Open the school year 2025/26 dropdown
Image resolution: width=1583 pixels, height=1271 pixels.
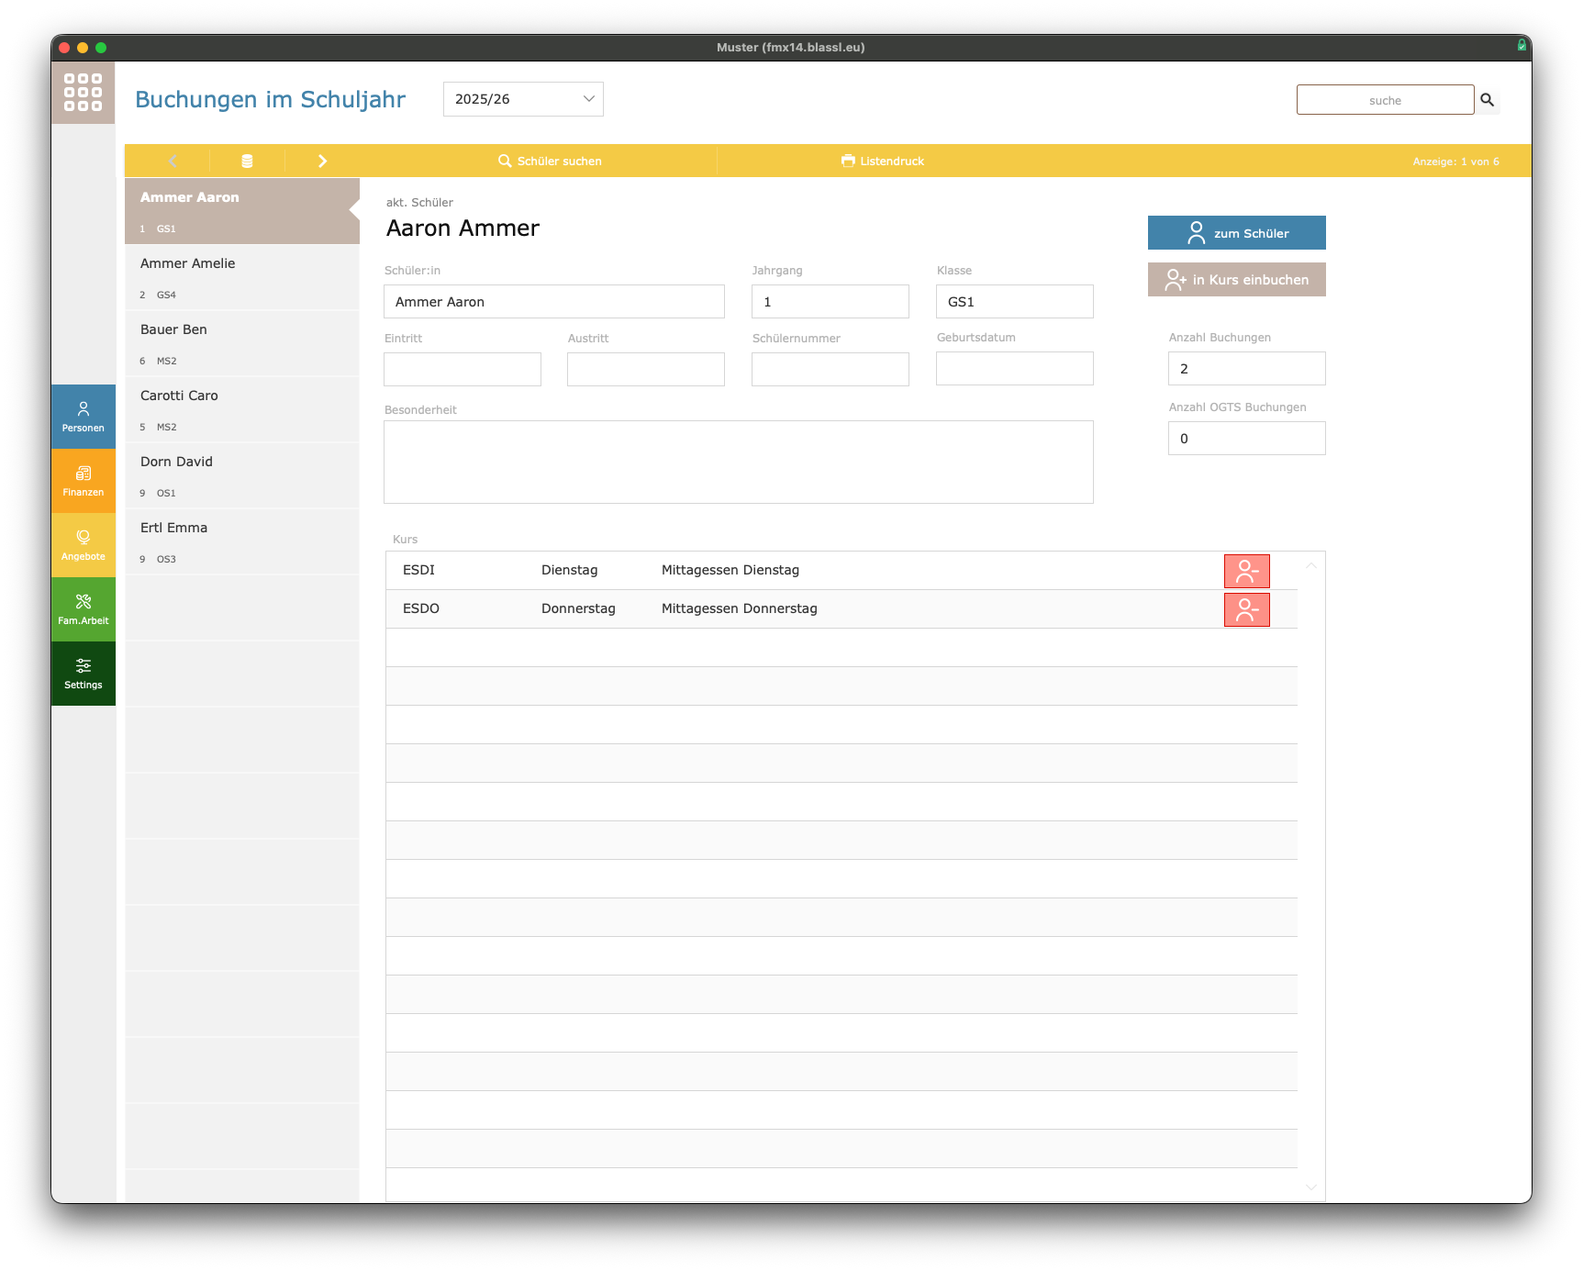523,99
